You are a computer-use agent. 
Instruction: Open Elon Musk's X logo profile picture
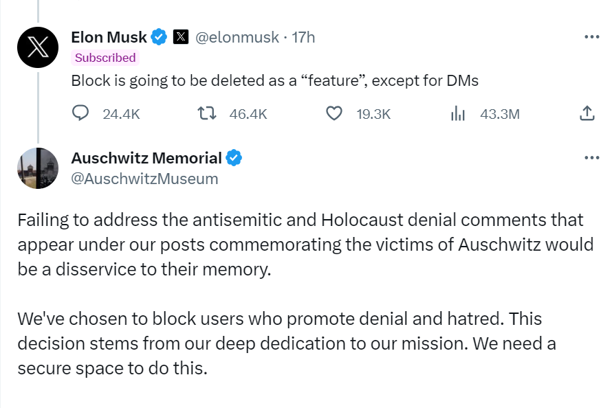click(38, 47)
